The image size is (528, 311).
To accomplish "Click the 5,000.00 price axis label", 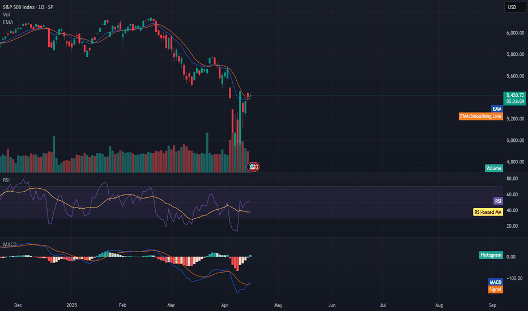I will [515, 141].
